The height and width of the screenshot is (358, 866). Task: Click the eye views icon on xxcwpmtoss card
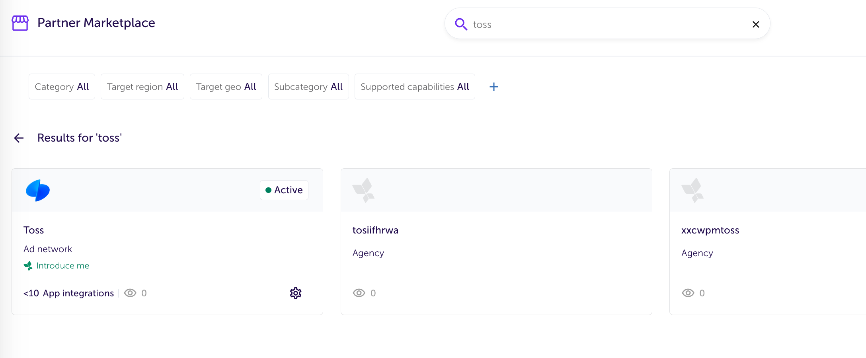[x=688, y=293]
